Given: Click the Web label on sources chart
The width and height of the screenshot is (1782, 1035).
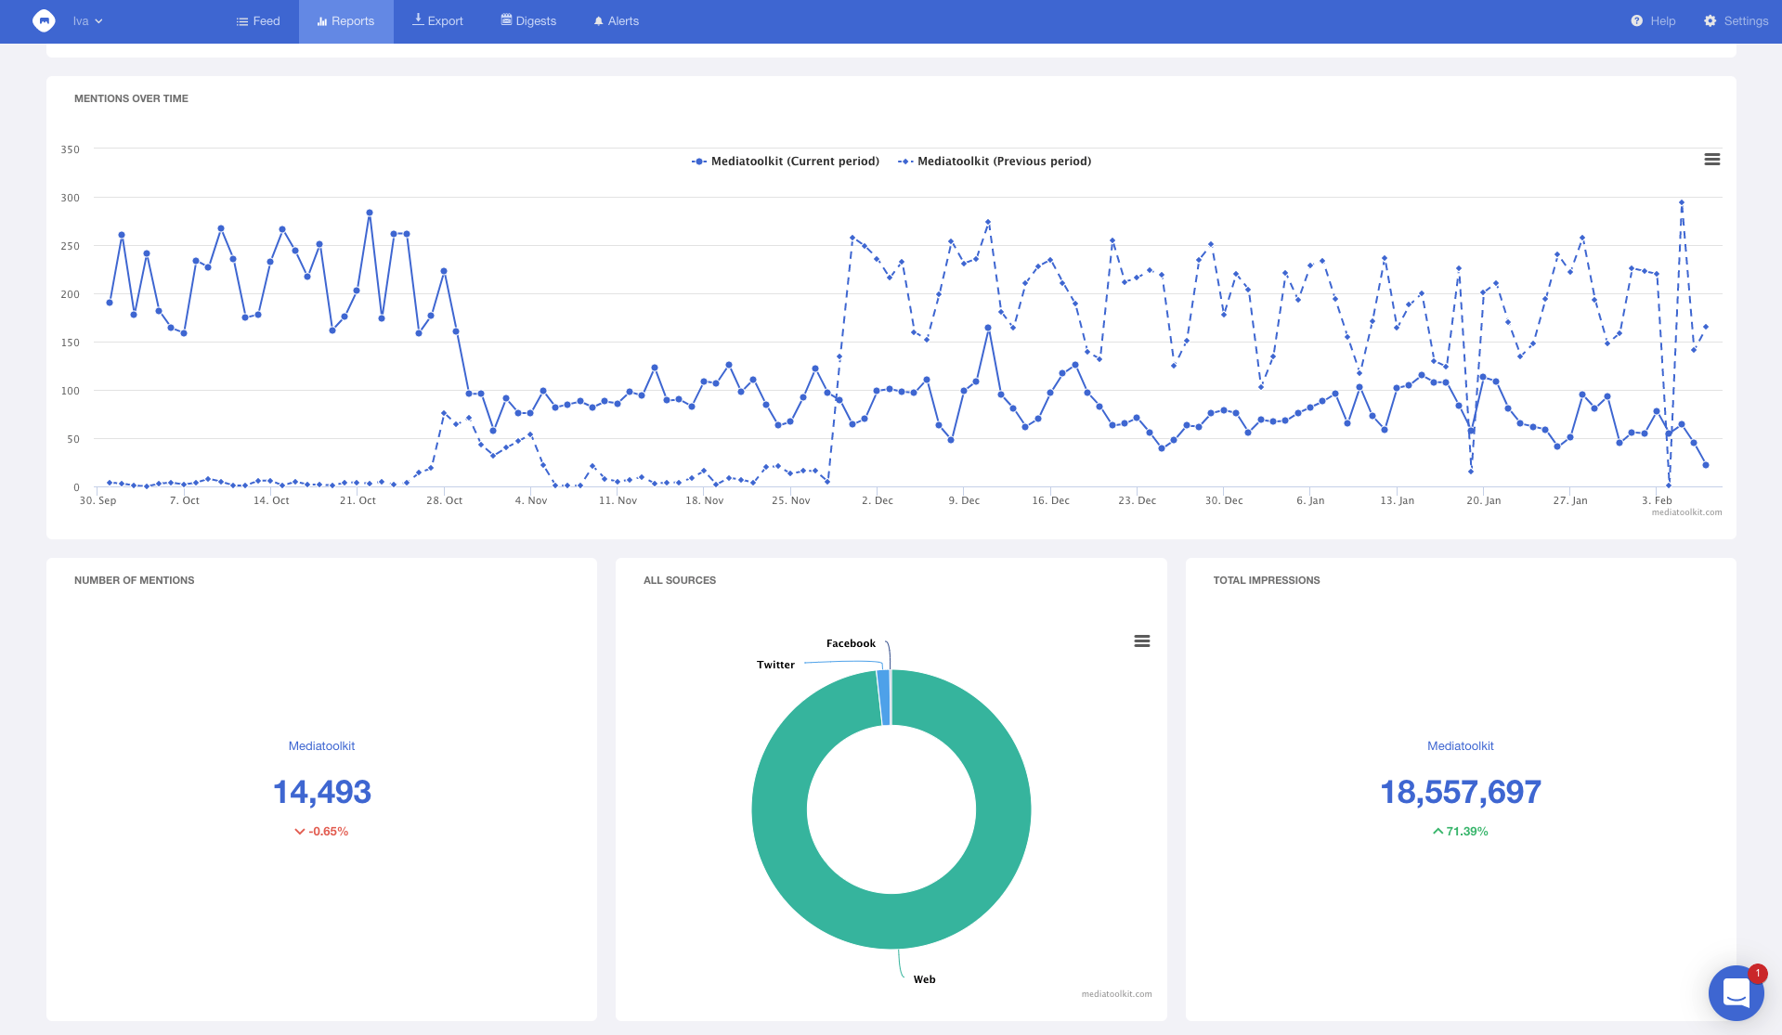Looking at the screenshot, I should [x=924, y=979].
